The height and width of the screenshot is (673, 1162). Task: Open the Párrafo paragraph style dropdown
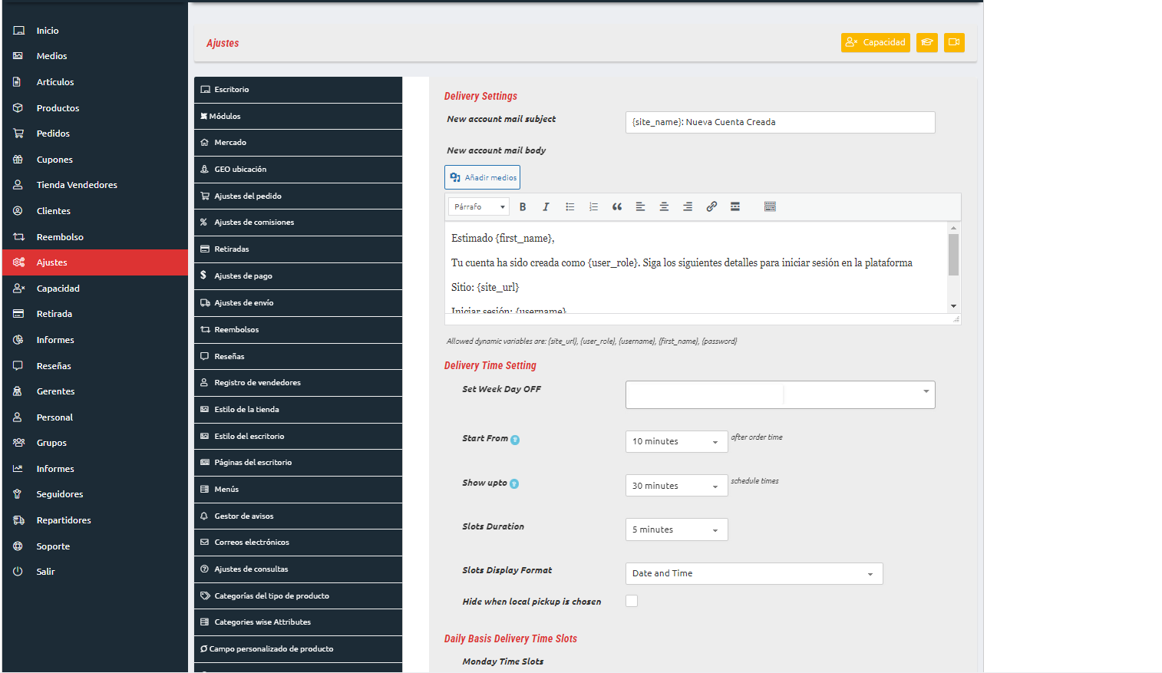pyautogui.click(x=479, y=207)
